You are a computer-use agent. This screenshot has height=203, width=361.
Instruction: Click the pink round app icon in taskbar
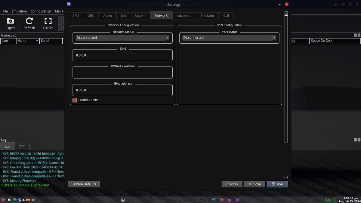(x=230, y=199)
